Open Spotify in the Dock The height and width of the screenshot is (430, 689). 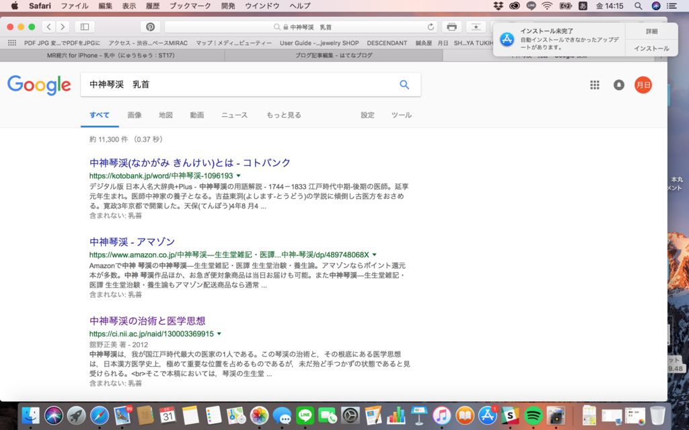pos(533,415)
